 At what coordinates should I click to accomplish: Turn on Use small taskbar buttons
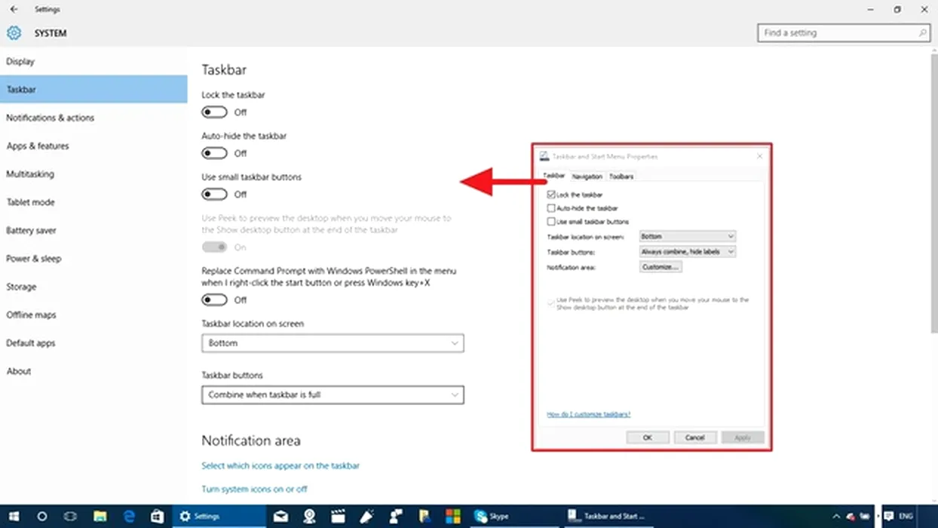214,194
